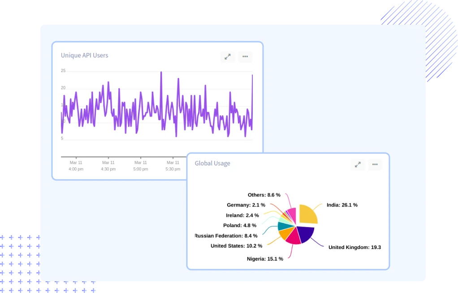The image size is (458, 293).
Task: Select the India 26.1 % label
Action: tap(342, 205)
